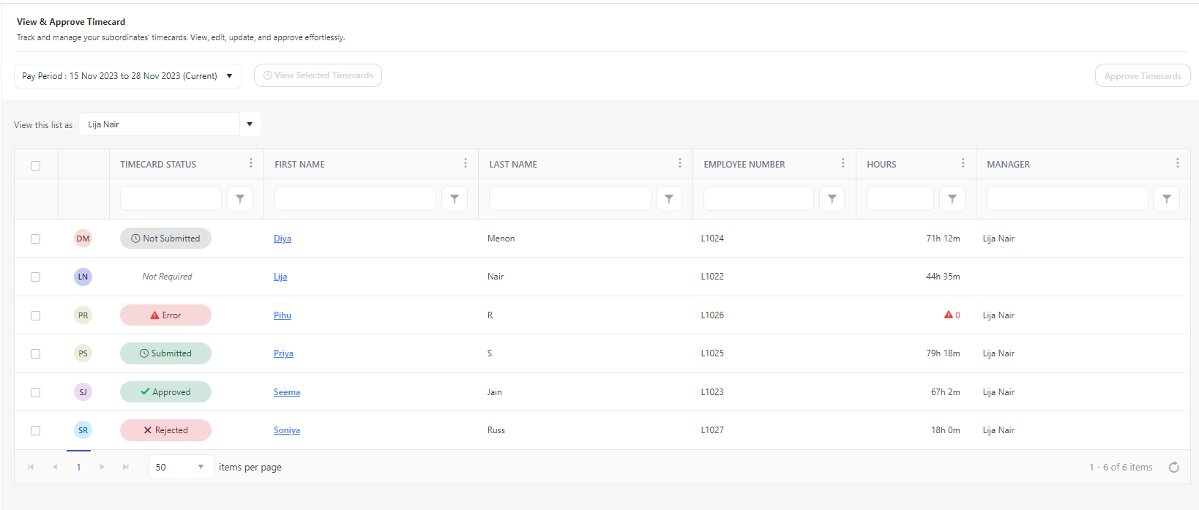Open the Hours column filter icon
Screen dimensions: 1199x510
pyautogui.click(x=952, y=199)
